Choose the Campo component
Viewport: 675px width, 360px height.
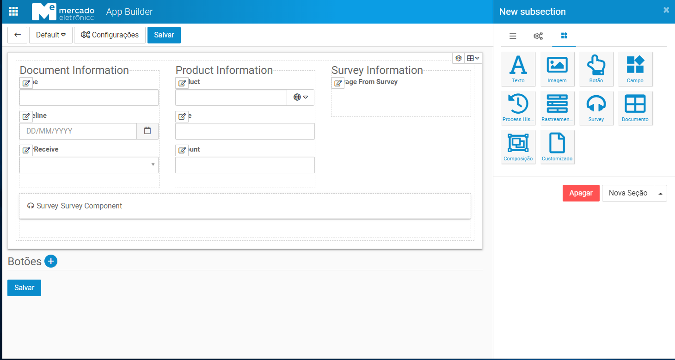[635, 68]
